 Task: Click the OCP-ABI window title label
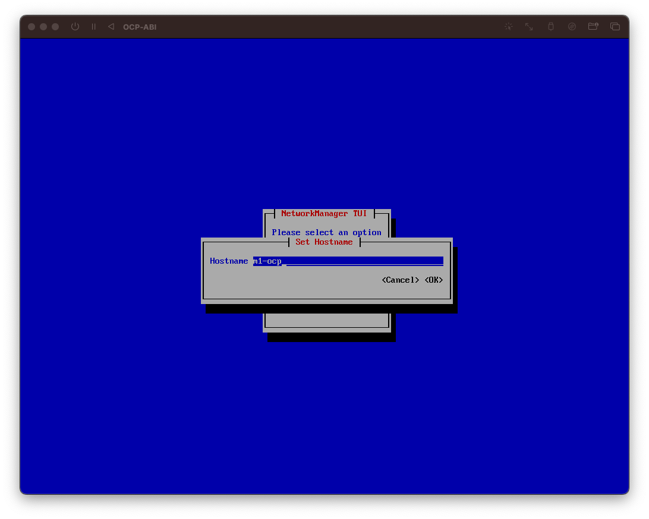(x=139, y=27)
